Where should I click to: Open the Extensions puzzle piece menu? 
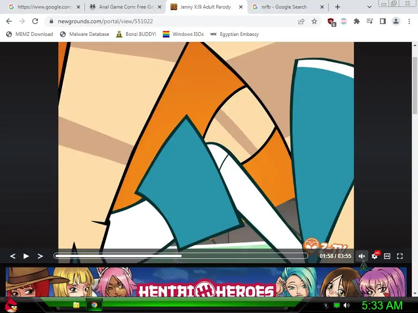(x=357, y=21)
